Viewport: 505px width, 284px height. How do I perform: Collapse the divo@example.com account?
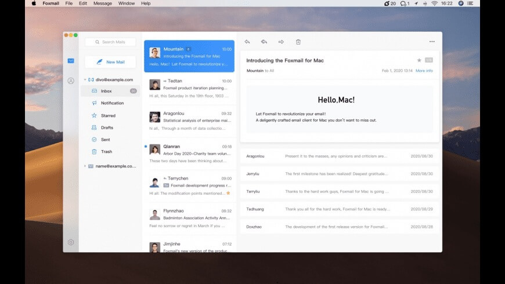coord(85,80)
